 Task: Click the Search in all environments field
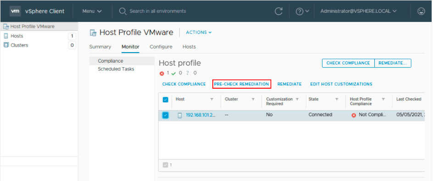158,11
